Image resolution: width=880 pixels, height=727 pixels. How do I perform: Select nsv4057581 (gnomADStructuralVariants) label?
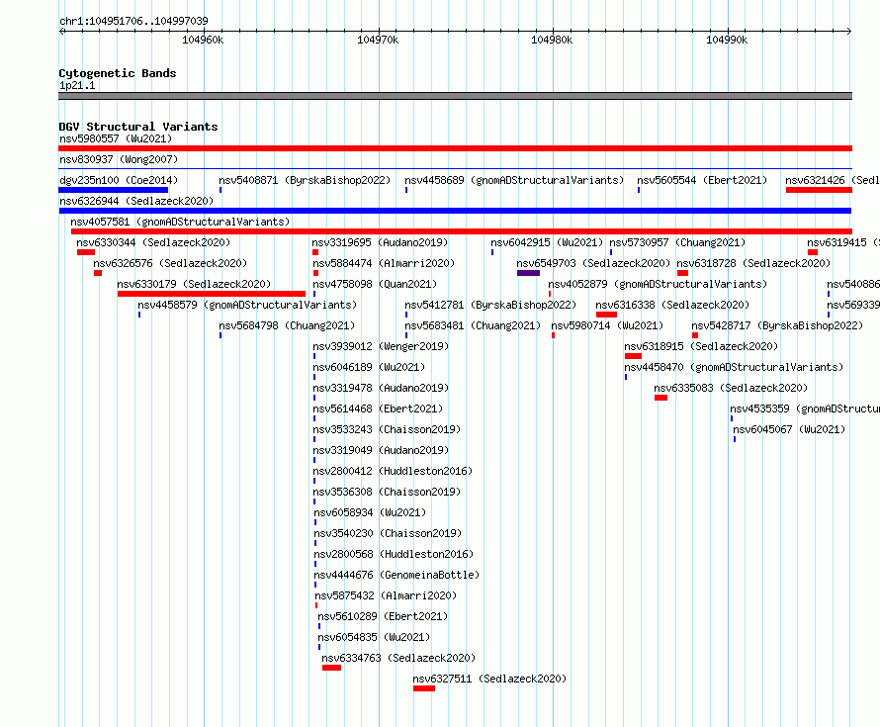click(180, 222)
